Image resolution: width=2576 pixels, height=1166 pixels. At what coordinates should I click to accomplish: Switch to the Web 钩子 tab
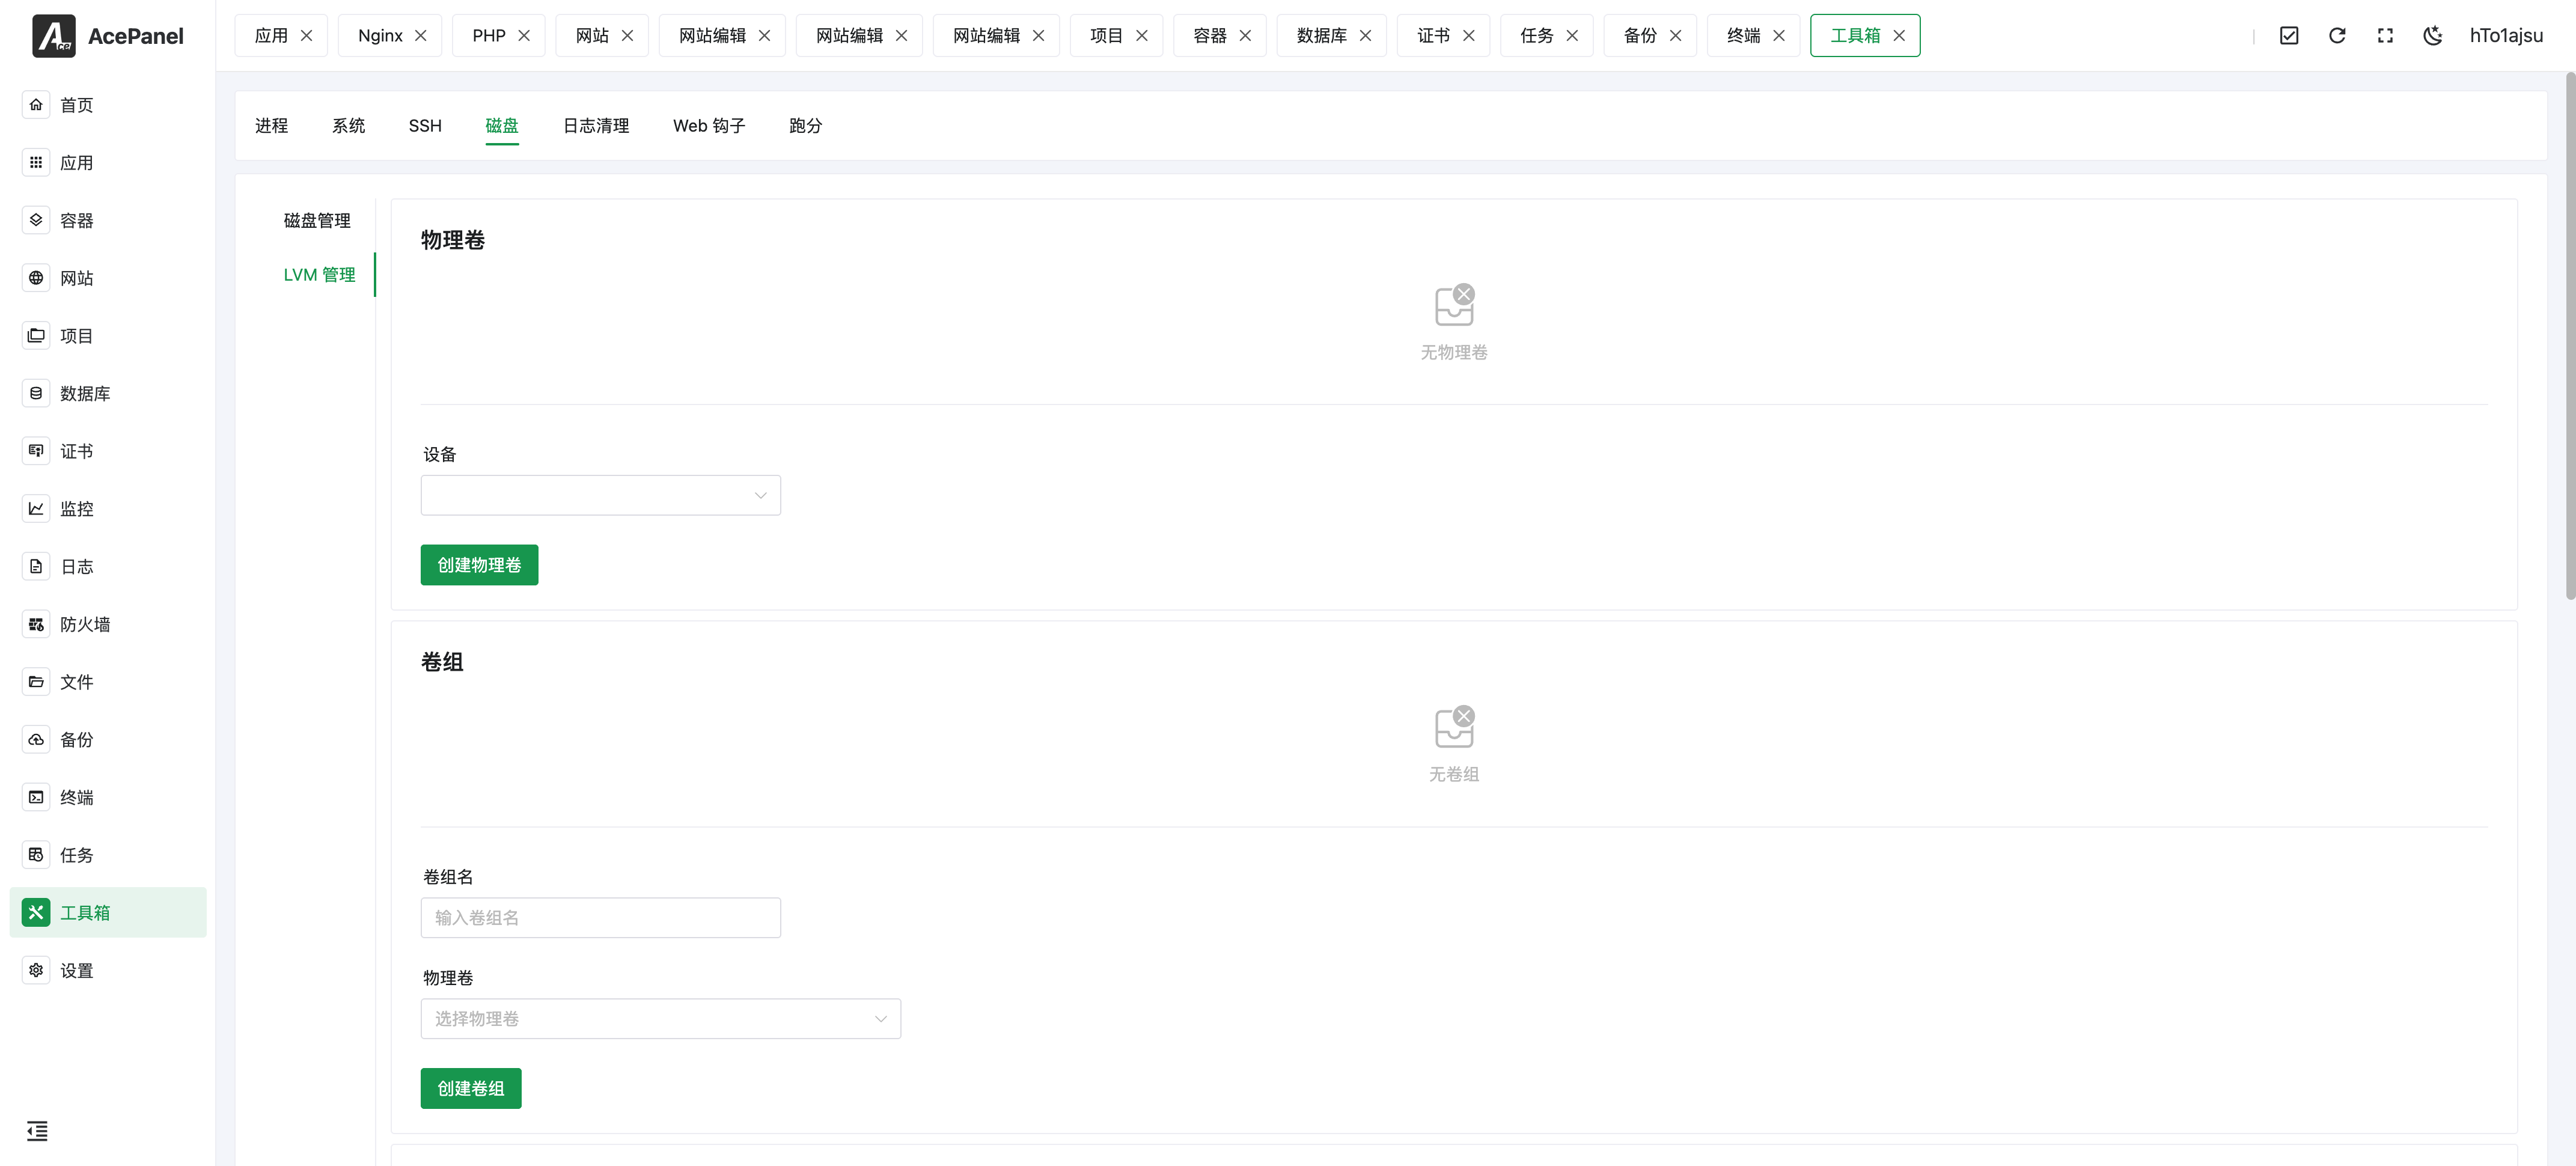pyautogui.click(x=709, y=125)
